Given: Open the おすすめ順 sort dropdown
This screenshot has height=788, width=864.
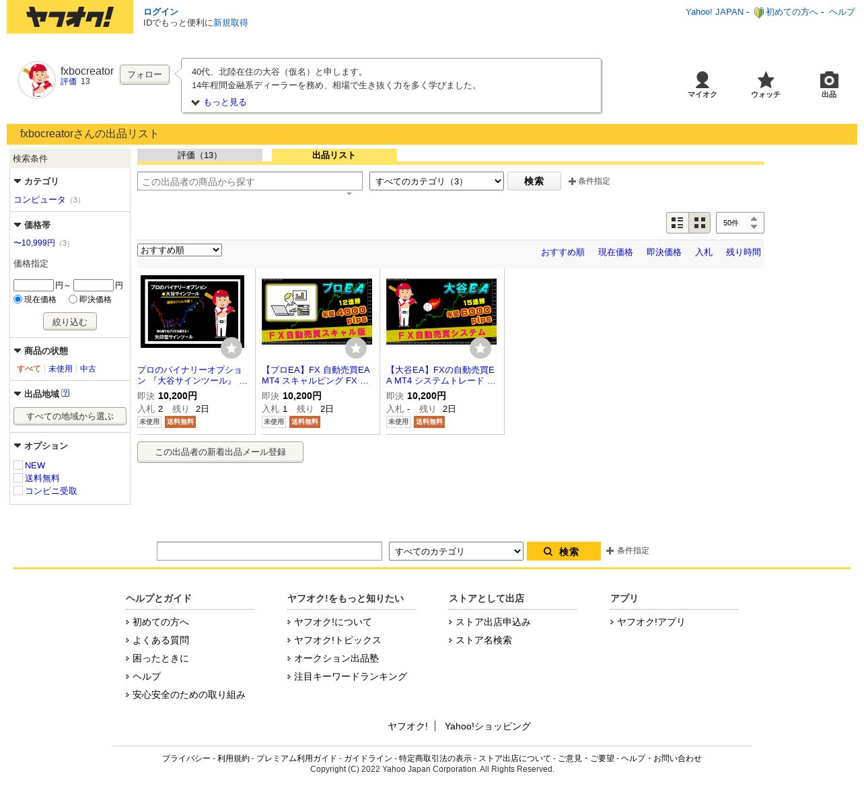Looking at the screenshot, I should pos(180,250).
